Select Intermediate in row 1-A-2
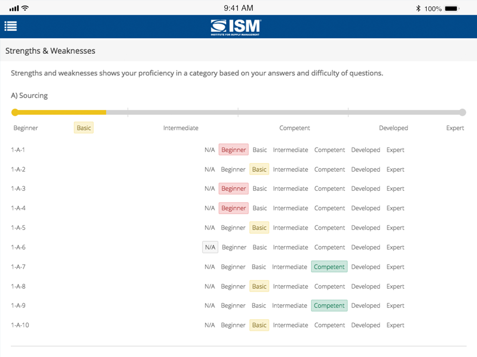477x357 pixels. pyautogui.click(x=290, y=169)
